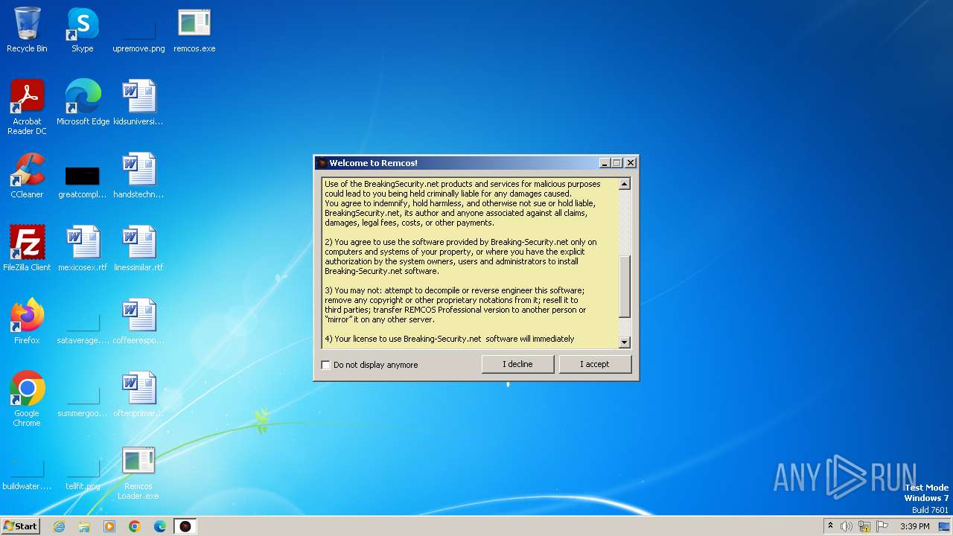Click the license agreement text area
This screenshot has width=953, height=536.
click(471, 263)
